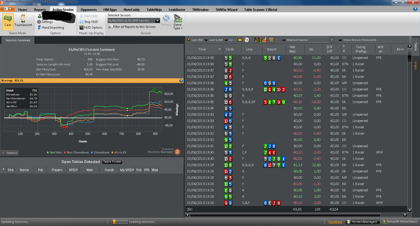Open Settings gear option

[x=45, y=22]
